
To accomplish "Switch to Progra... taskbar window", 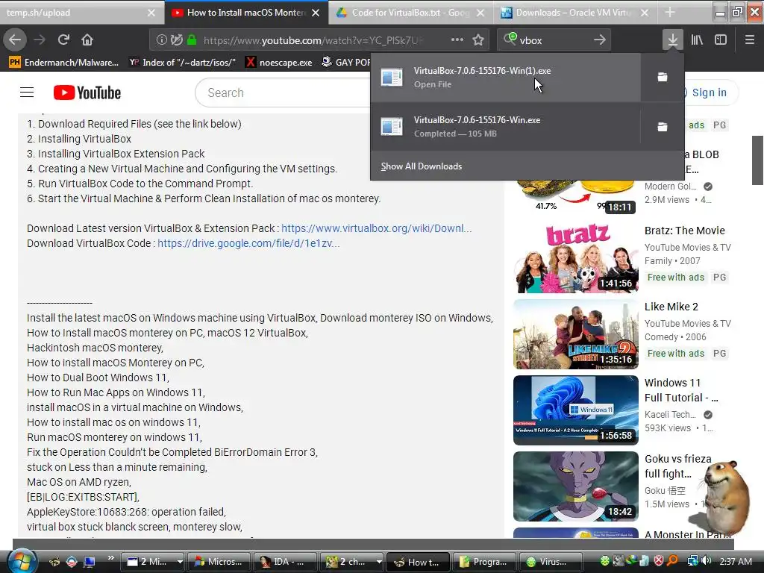I will pyautogui.click(x=484, y=562).
